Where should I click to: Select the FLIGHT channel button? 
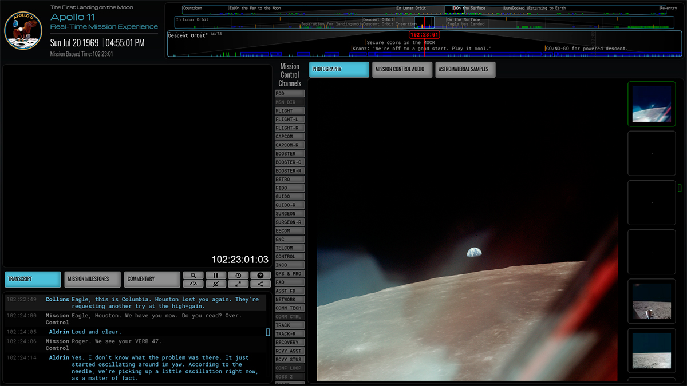click(x=290, y=111)
